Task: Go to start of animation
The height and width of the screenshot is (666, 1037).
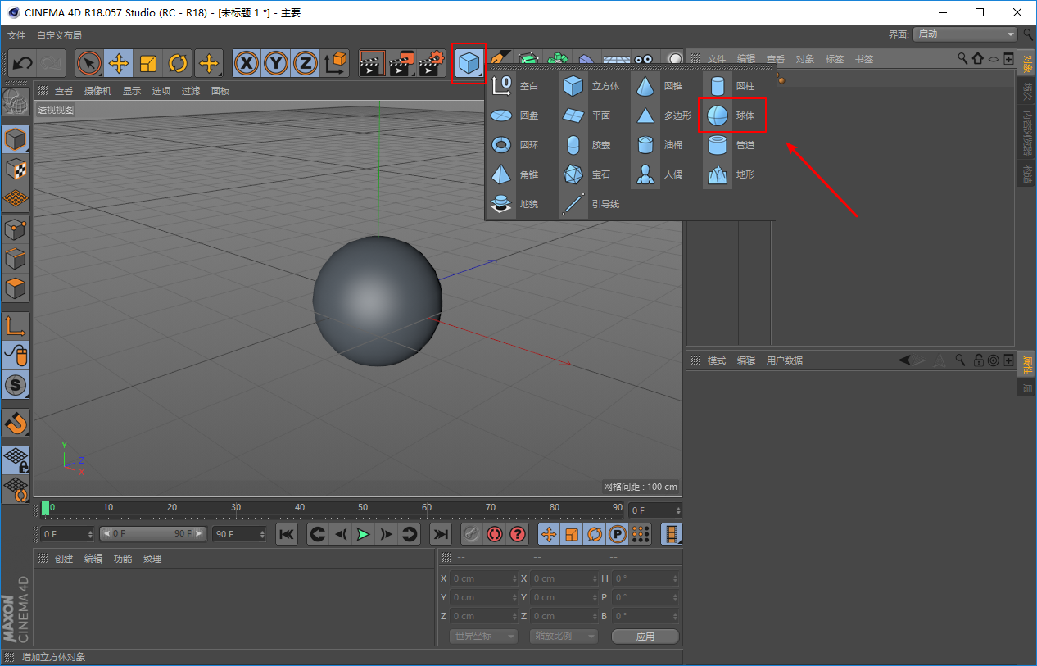Action: [x=287, y=534]
